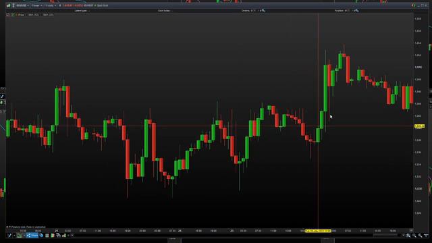Click the green icon left of the window minimize button
The height and width of the screenshot is (243, 432).
[x=413, y=5]
